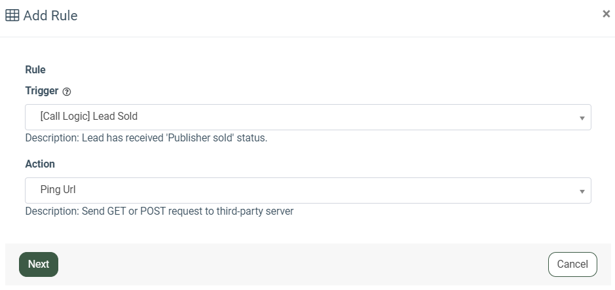The width and height of the screenshot is (615, 290).
Task: Click the '[Call Logic] Lead Sold' selected value text
Action: (89, 117)
